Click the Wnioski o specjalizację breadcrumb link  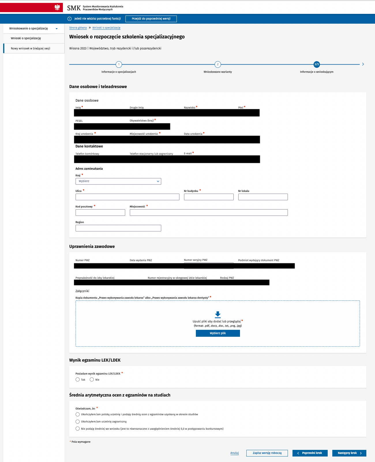pos(106,28)
